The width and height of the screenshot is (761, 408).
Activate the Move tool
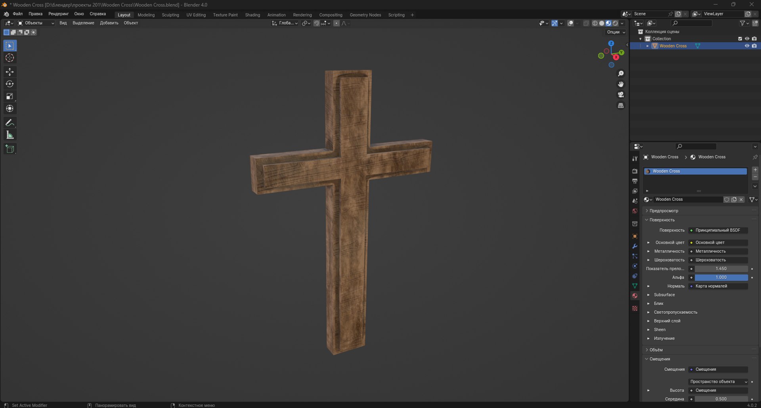10,72
